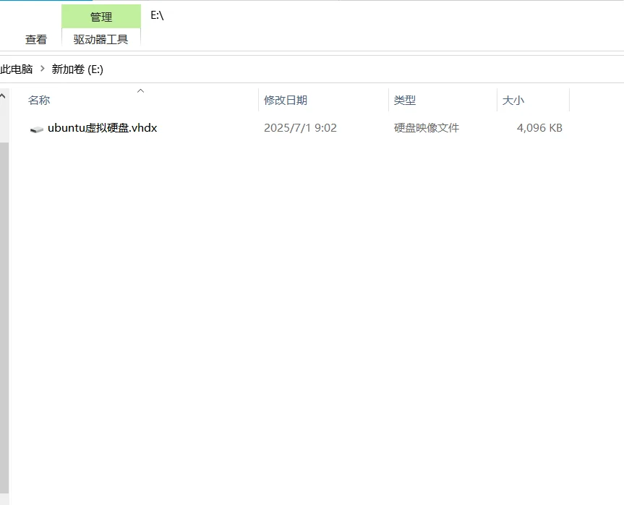Open the 驱动器工具 ribbon tab

[x=101, y=40]
